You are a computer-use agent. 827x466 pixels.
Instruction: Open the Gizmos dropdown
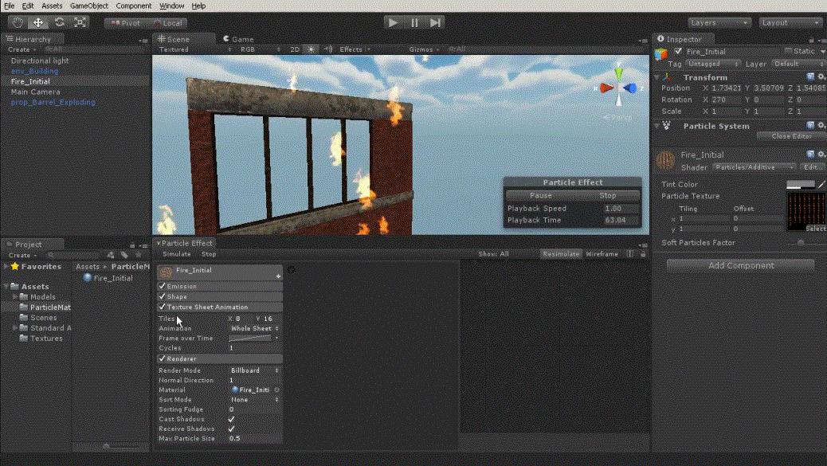(424, 49)
